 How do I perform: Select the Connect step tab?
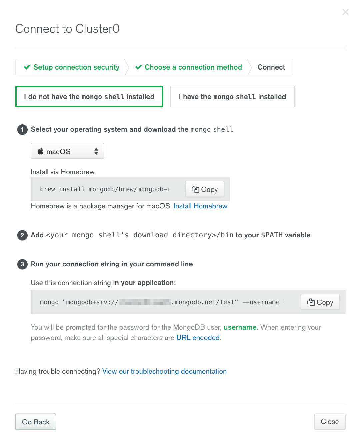click(271, 67)
